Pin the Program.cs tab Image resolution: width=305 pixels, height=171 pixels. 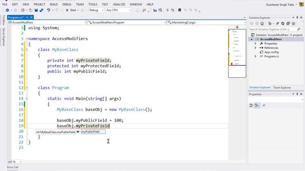tap(27, 18)
